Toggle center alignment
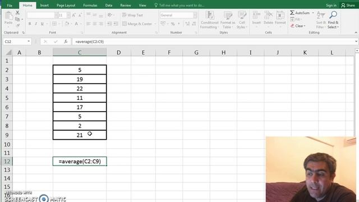The height and width of the screenshot is (202, 359). 95,24
